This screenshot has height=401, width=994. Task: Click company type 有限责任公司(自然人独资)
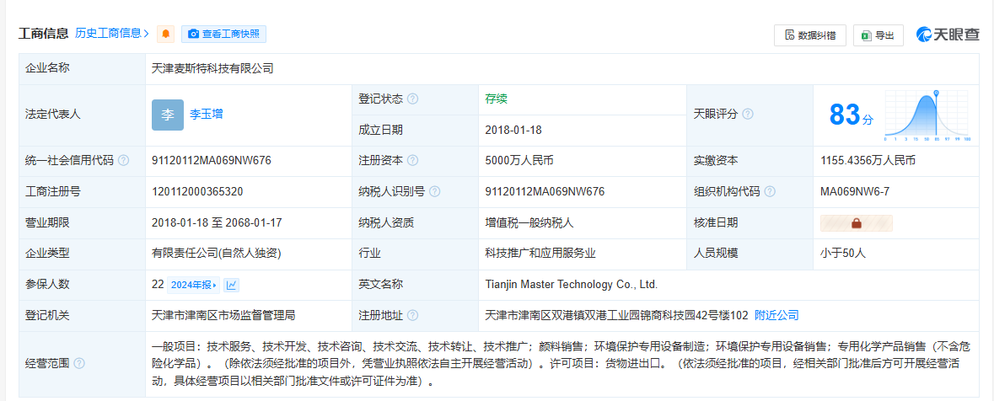216,254
